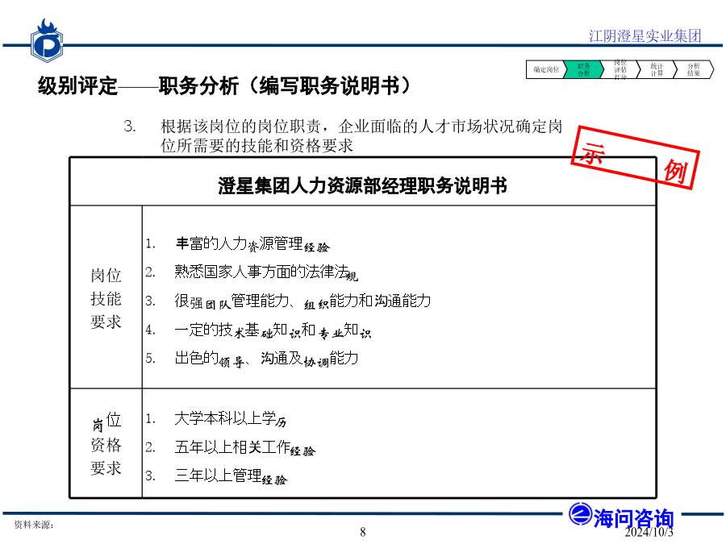Select the highlighted 职务分析 step

point(583,70)
